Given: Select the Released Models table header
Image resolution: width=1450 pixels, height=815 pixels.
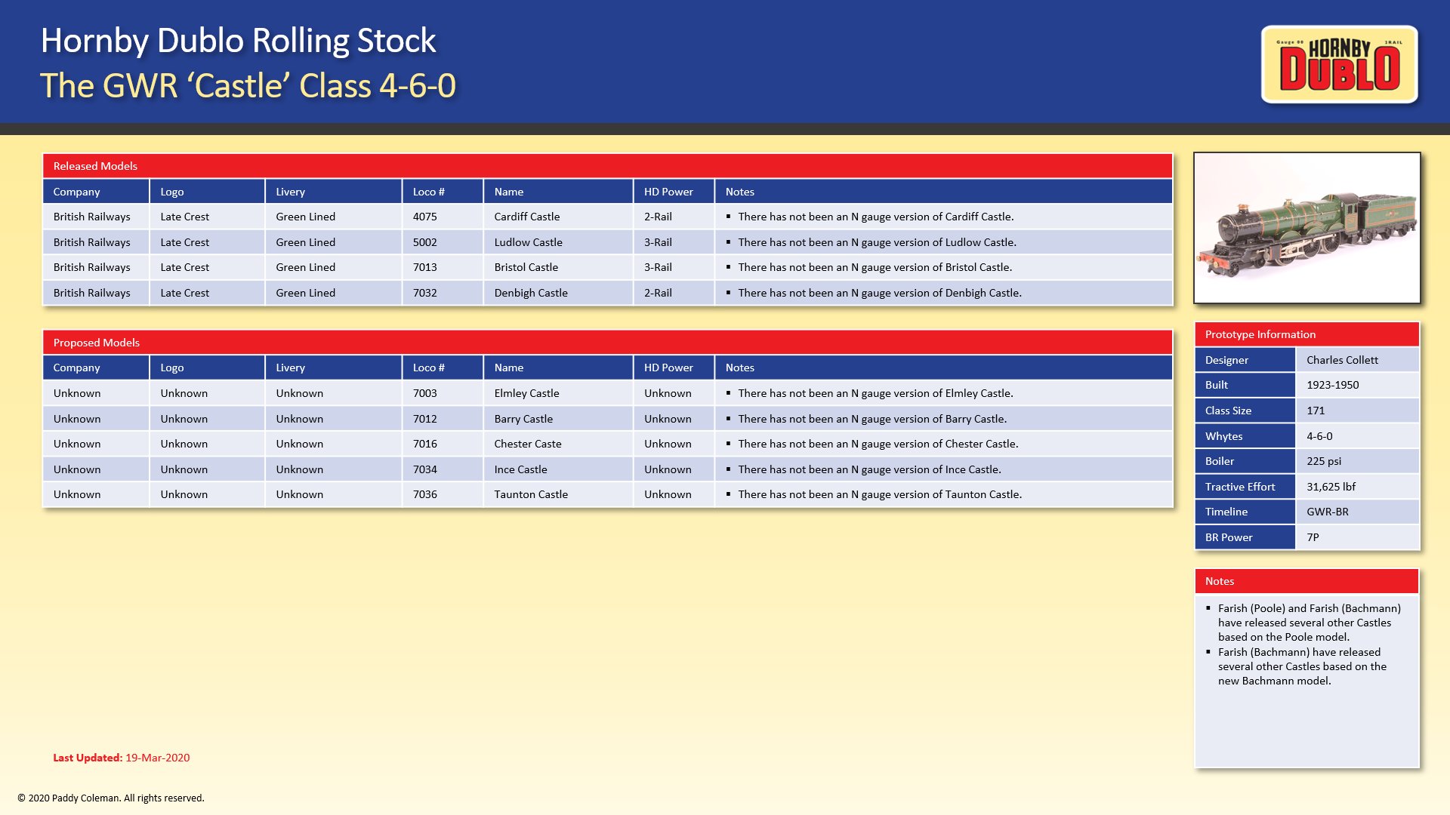Looking at the screenshot, I should (x=607, y=166).
